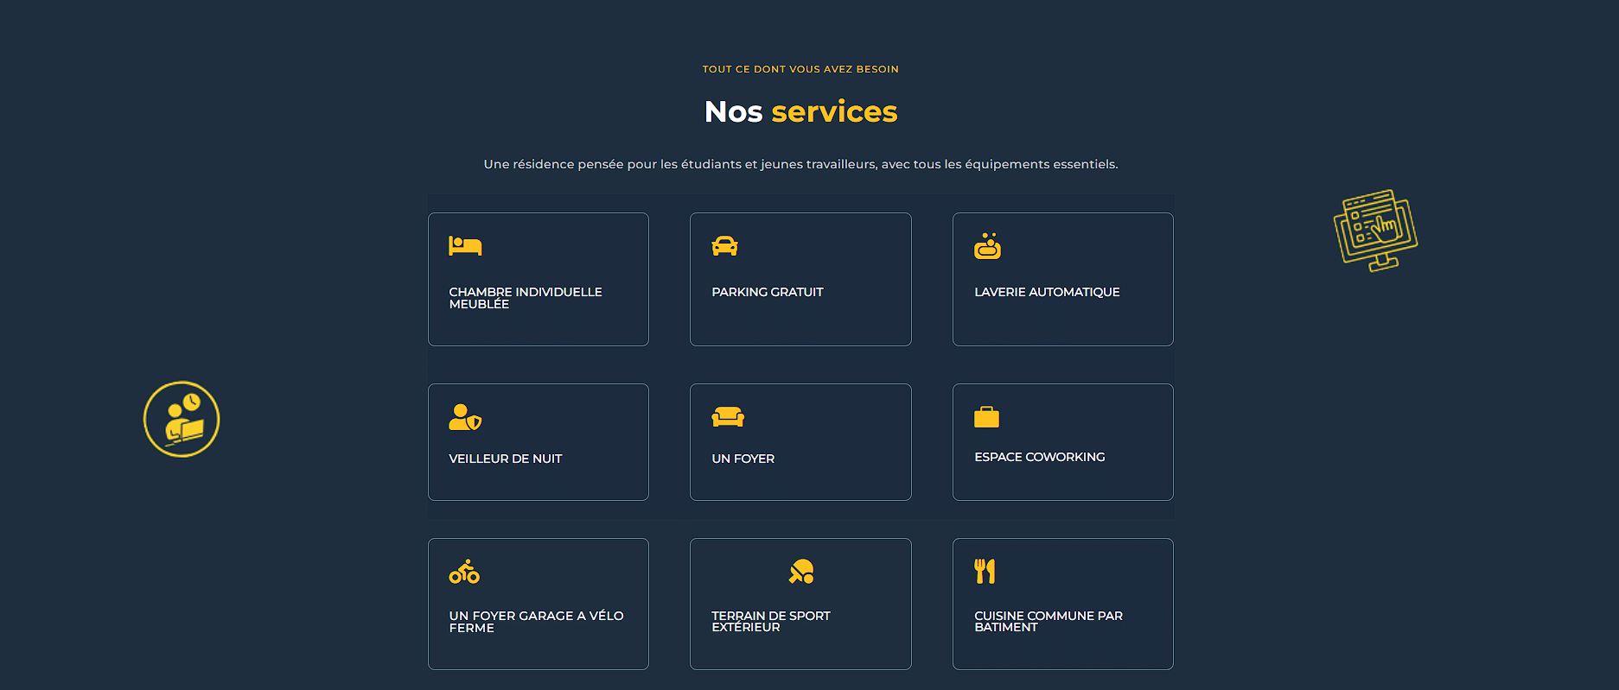Click the monitor with hand pointer illustration
The width and height of the screenshot is (1619, 690).
point(1375,231)
